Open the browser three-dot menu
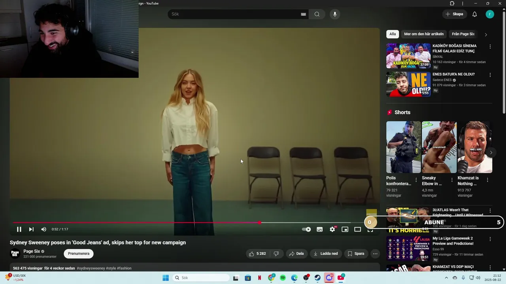Screen dimensions: 506x284 tap(463, 4)
